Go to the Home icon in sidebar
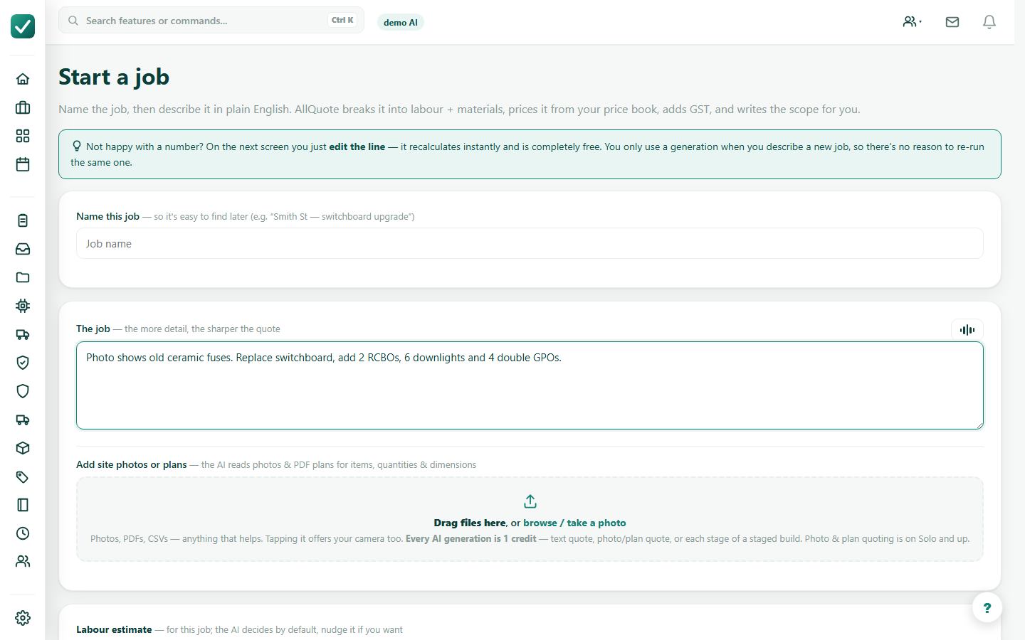 point(23,79)
